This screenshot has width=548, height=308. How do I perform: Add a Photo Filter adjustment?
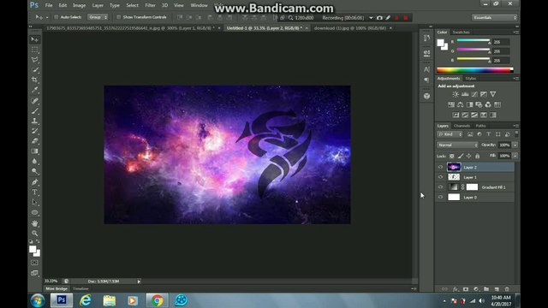tap(479, 104)
